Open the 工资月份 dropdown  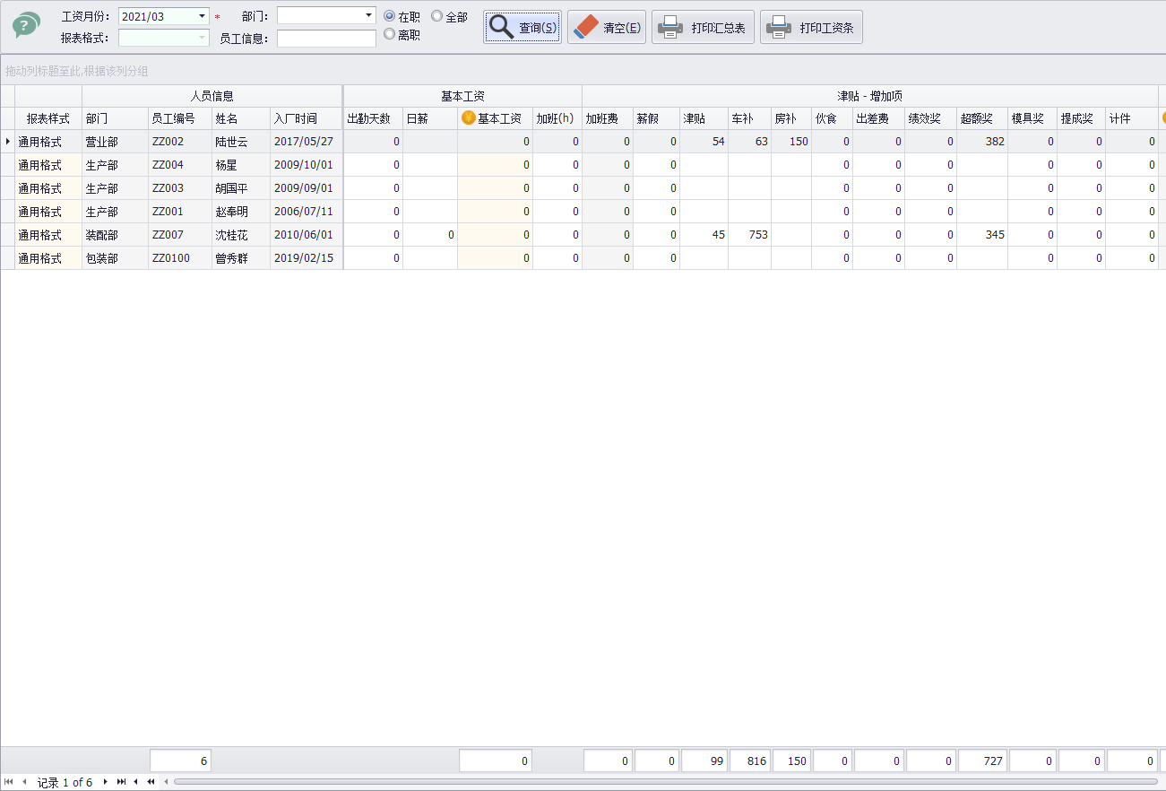point(202,16)
